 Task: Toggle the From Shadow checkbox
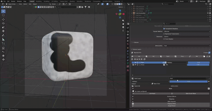[x=164, y=39]
